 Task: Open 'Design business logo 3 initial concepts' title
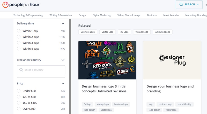(104, 89)
